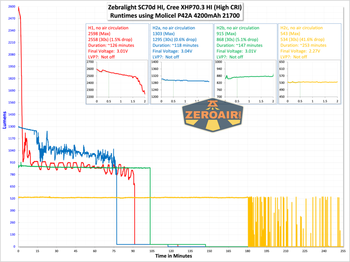The image size is (350, 262).
Task: Click the 1690 tick on the lumens axis
Action: (12, 90)
